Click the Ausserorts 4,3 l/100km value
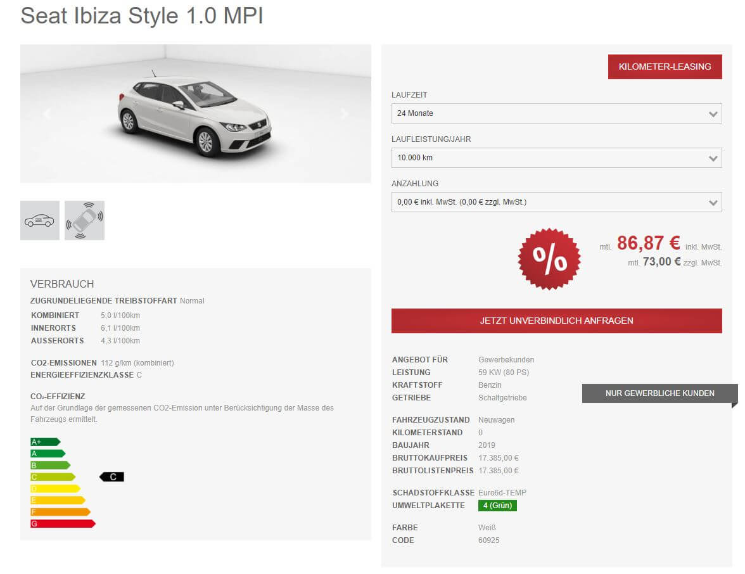This screenshot has width=745, height=574. pyautogui.click(x=120, y=341)
